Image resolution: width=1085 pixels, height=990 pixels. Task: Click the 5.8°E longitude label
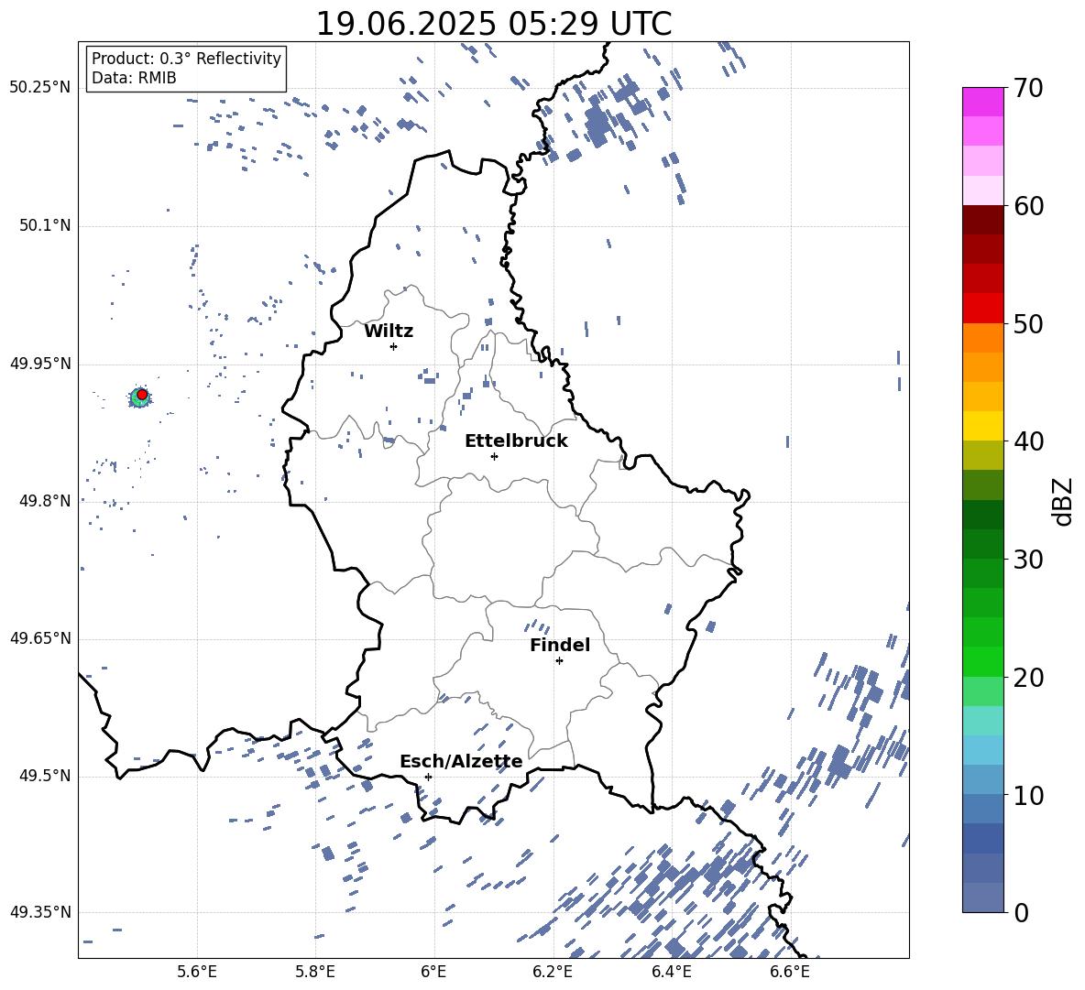pos(315,972)
